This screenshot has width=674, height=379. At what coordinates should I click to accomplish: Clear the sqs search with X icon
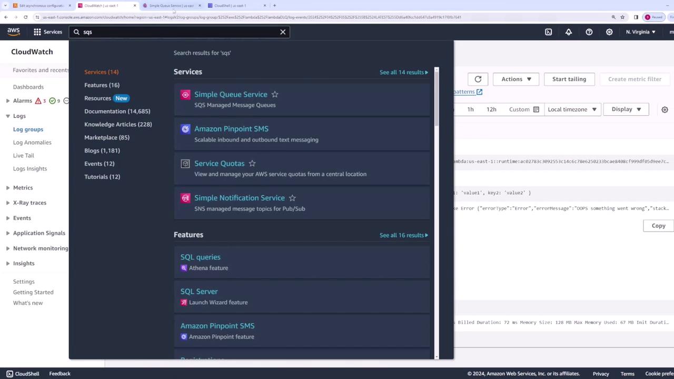coord(283,32)
